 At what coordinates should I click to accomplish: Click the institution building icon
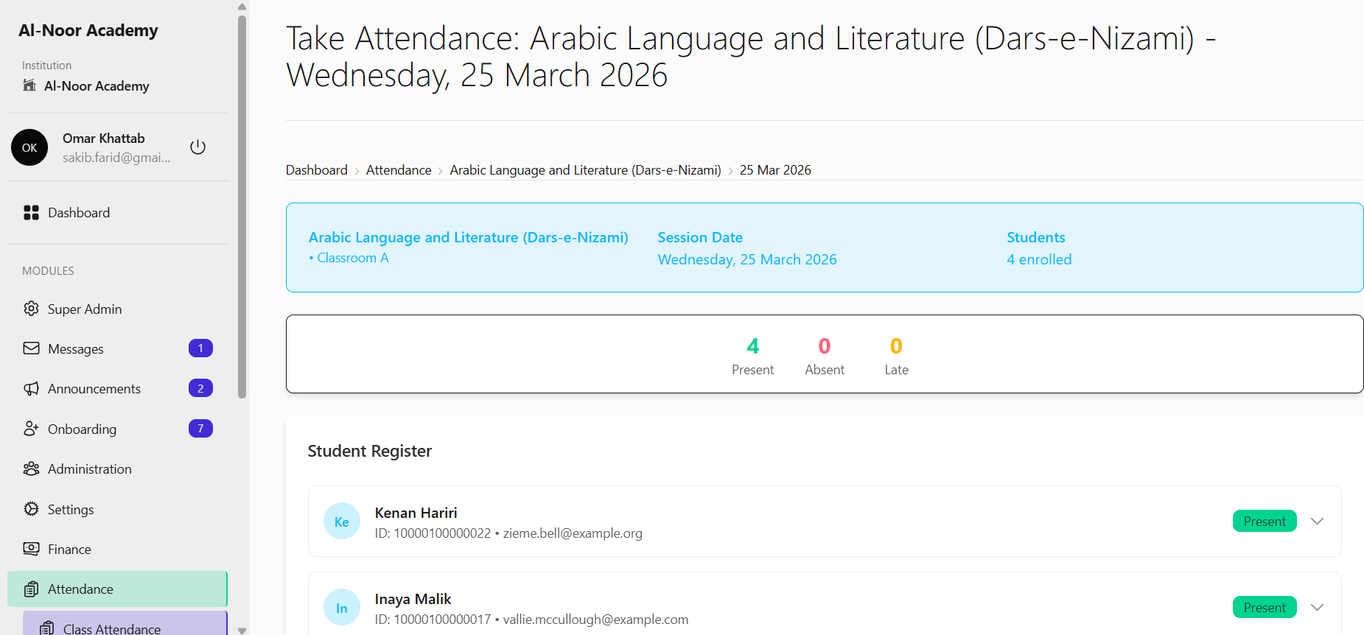(x=29, y=85)
